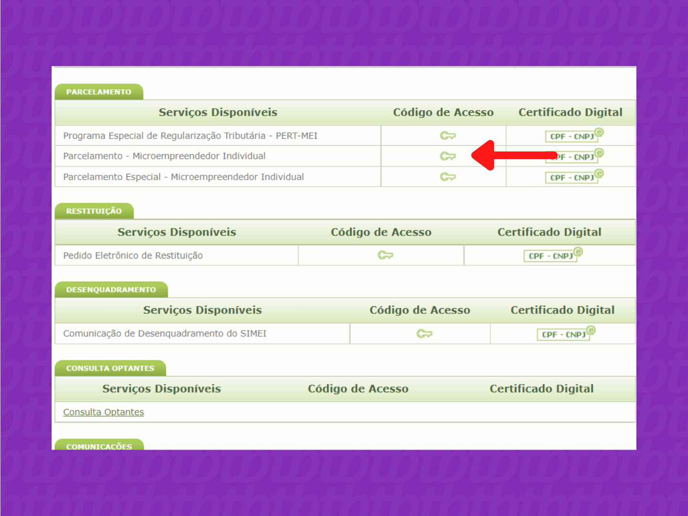Select the COMUNICAÇÕES section tab

coord(99,445)
